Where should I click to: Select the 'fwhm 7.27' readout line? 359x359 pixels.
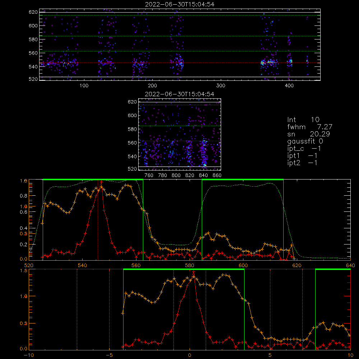310,127
